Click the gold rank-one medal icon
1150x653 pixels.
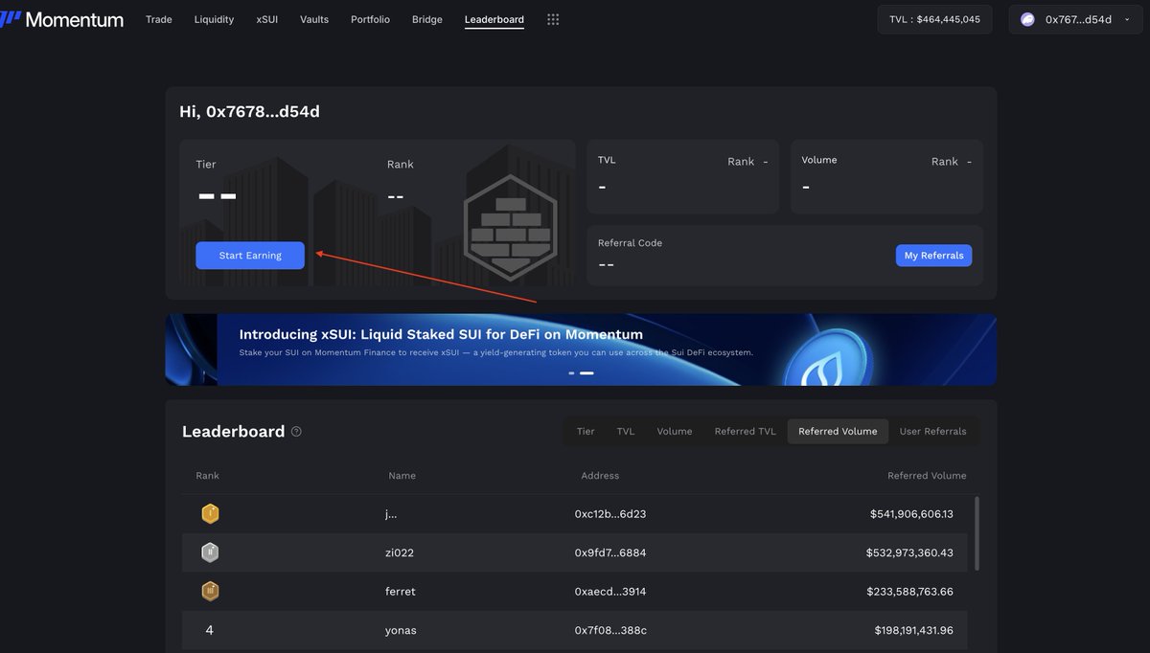(210, 514)
